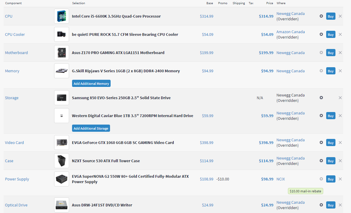Open gear settings for Western Digital drive
Viewport: 351px width, 213px height.
coord(321,115)
